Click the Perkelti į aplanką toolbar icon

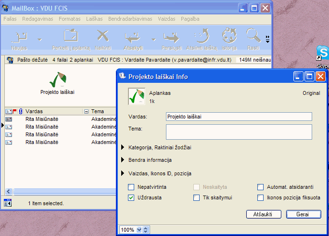[x=71, y=38]
